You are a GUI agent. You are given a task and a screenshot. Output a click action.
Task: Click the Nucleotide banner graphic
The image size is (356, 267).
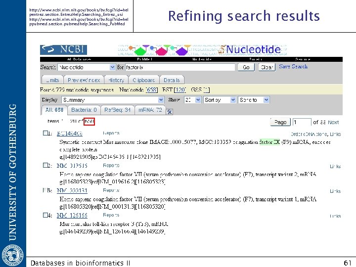(202, 50)
